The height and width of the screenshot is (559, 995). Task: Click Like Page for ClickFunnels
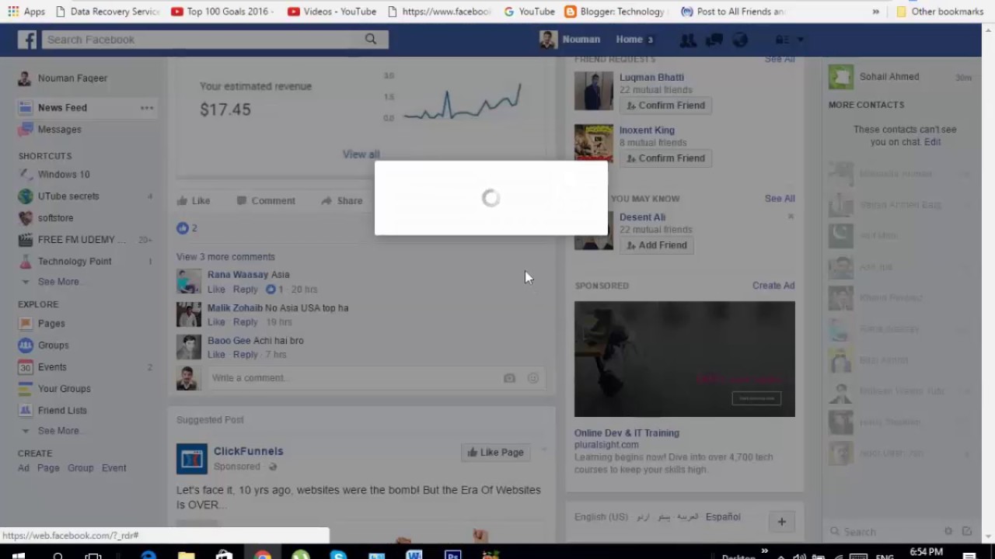(495, 453)
